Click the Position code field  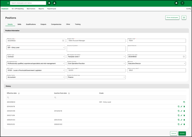tap(157, 41)
